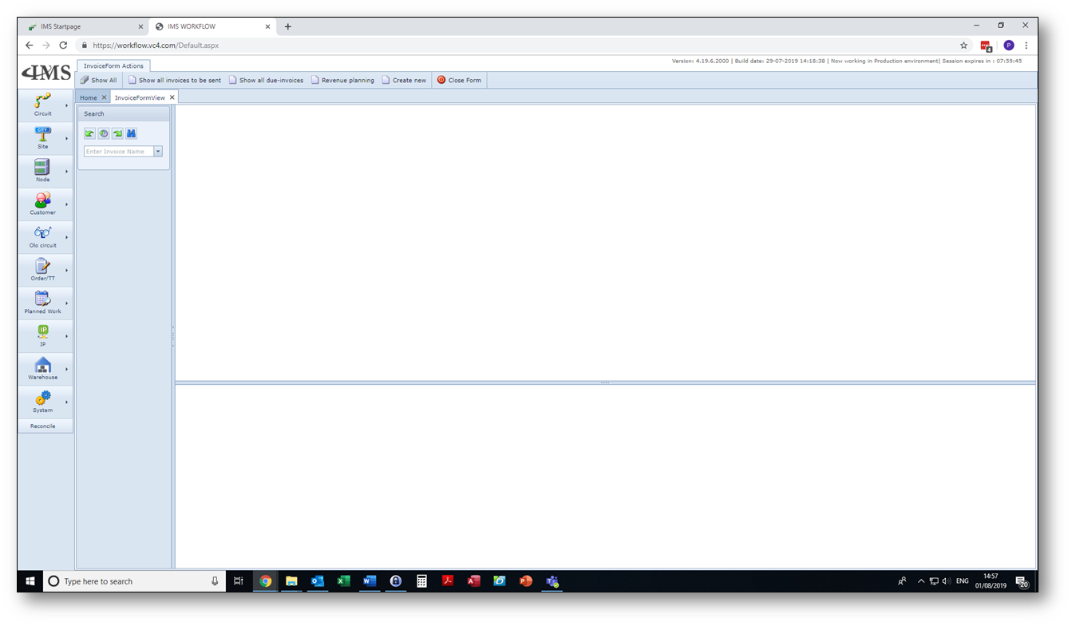Screen dimensions: 1072x626
Task: Click the search history clock icon
Action: pos(103,133)
